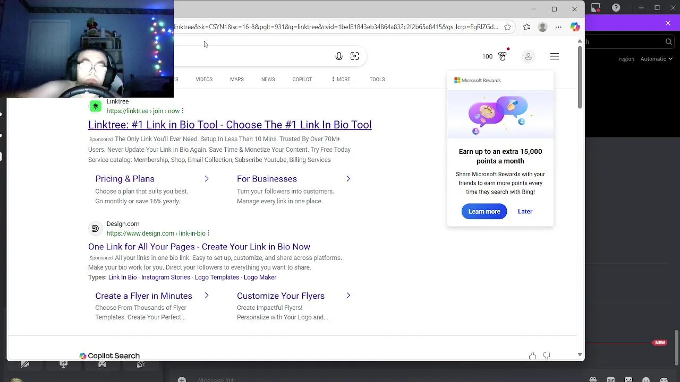The width and height of the screenshot is (680, 382).
Task: Click the page scrollbar up arrow
Action: point(580,41)
